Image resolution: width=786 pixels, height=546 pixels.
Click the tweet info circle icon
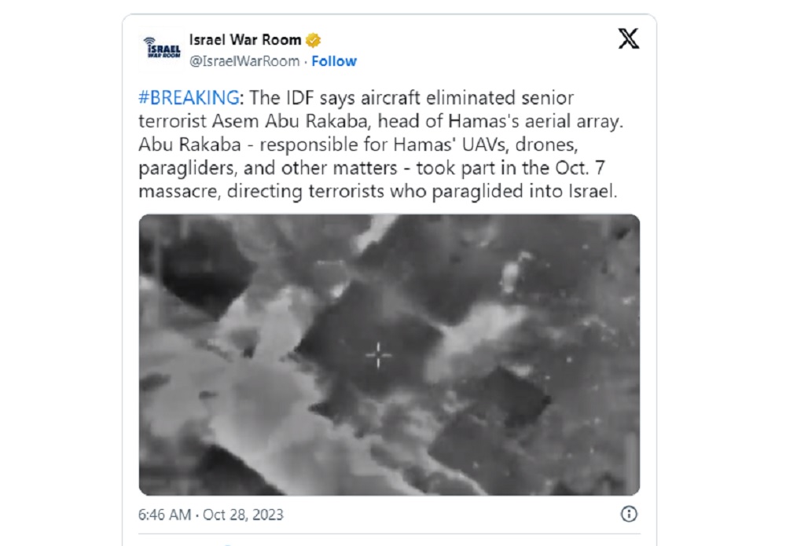(x=629, y=514)
